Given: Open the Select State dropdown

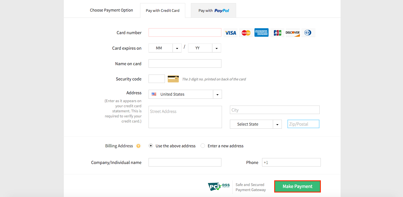Looking at the screenshot, I should 277,124.
